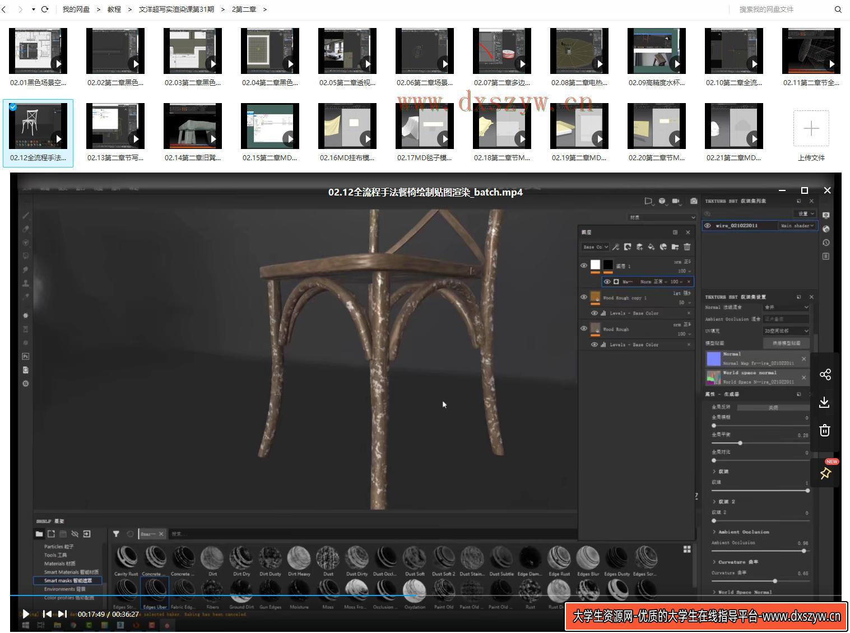Toggle visibility of texture set wire_021022011
The height and width of the screenshot is (633, 850).
click(x=708, y=226)
